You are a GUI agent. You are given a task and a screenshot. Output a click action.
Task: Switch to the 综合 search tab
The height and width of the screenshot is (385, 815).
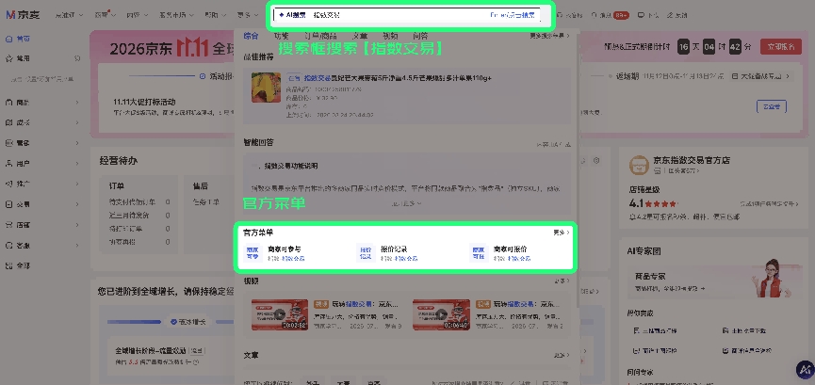click(251, 36)
